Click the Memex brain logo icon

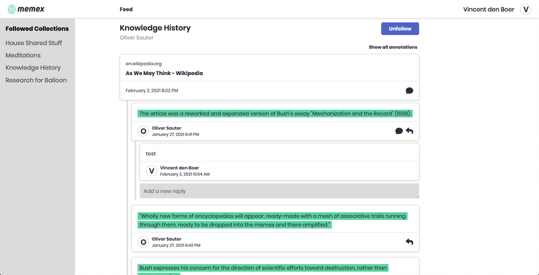point(12,9)
